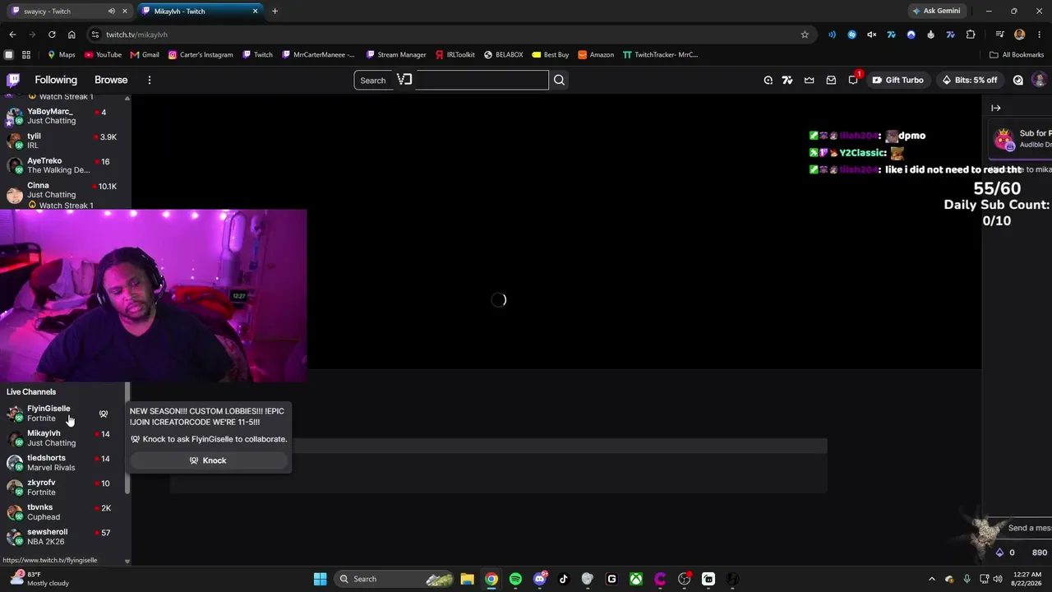The width and height of the screenshot is (1052, 592).
Task: Open the Chrome apps grid shortcut
Action: (26, 55)
